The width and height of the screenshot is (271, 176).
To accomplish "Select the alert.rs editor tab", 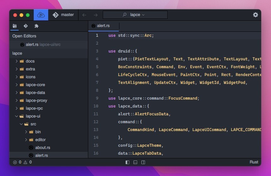I will point(103,26).
